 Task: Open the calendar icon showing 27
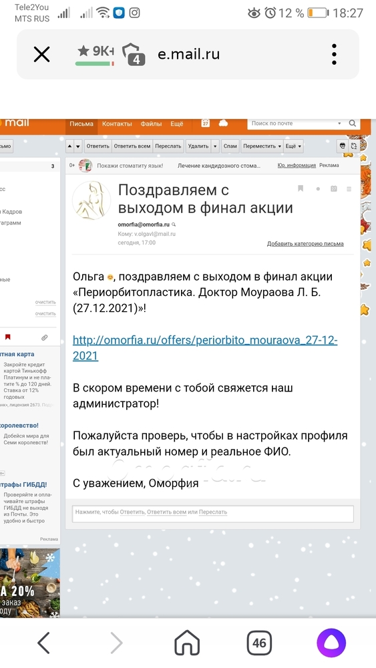[206, 123]
